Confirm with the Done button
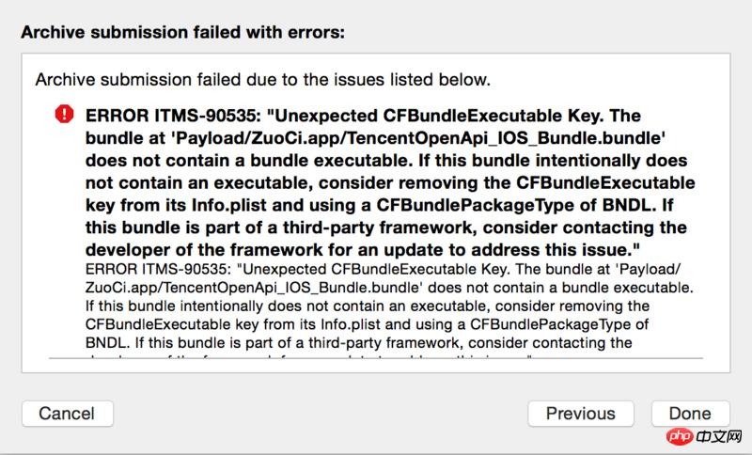 tap(690, 413)
